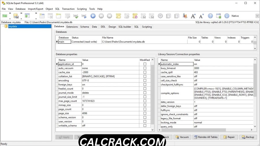Viewport: 260px width, 146px height.
Task: Increase font size with A up icon
Action: 193,16
